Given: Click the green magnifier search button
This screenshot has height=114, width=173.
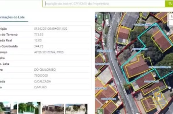Looking at the screenshot, I should (x=169, y=4).
